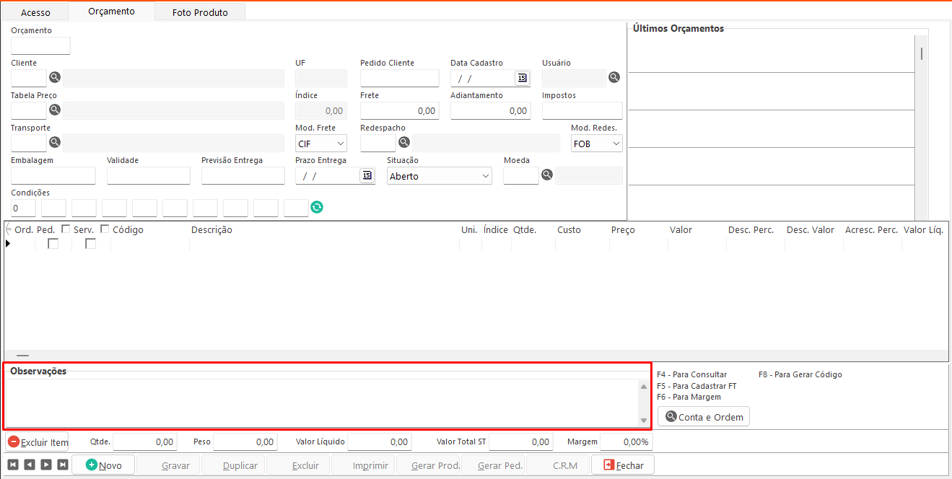952x479 pixels.
Task: Toggle the Ped. header checkbox
Action: (x=66, y=229)
